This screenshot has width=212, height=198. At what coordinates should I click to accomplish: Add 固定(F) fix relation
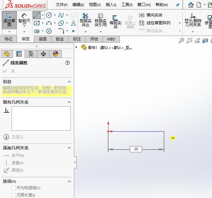pyautogui.click(x=13, y=170)
